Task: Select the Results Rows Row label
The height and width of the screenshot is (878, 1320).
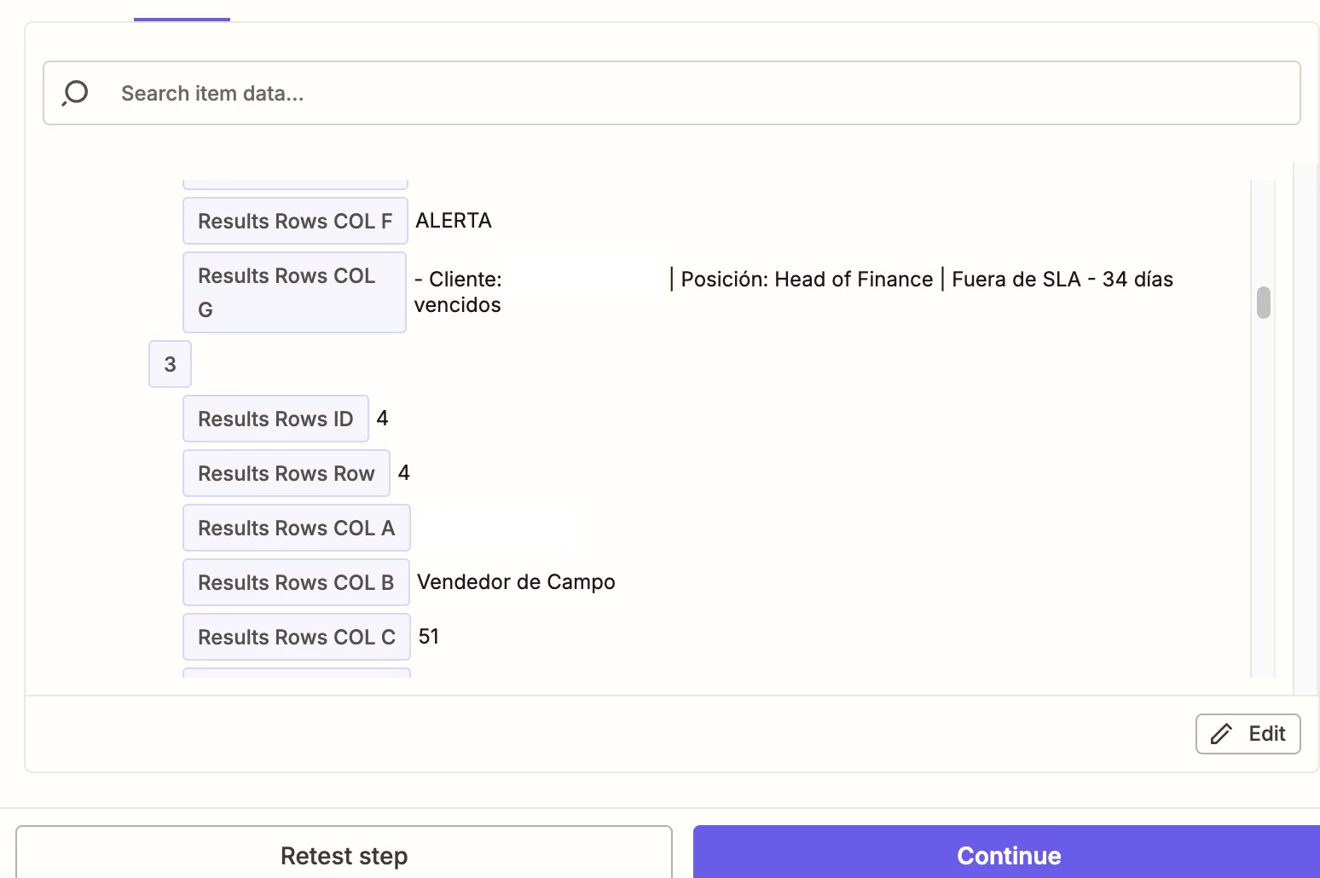Action: (287, 473)
